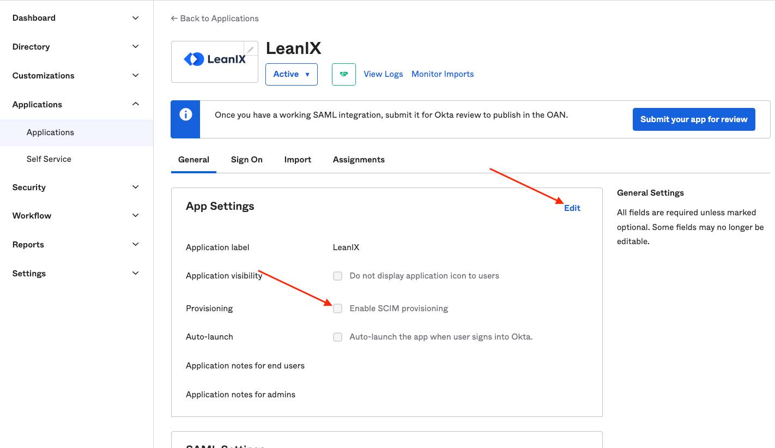Viewport: 775px width, 448px height.
Task: Click the Provisioning field label
Action: [x=209, y=308]
